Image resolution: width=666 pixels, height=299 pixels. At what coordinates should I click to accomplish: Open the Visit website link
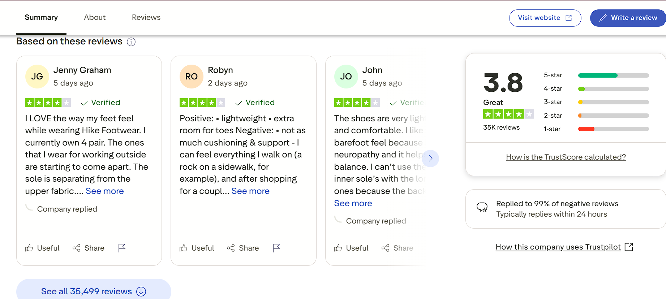coord(545,18)
